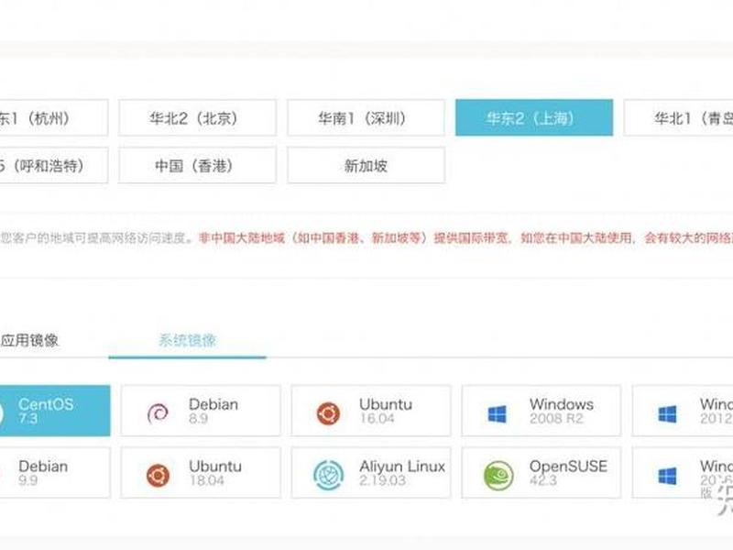
Task: Switch to the 系统镜像 tab
Action: click(188, 340)
